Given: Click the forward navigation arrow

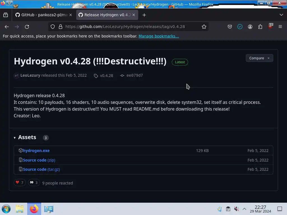Looking at the screenshot, I should (17, 27).
